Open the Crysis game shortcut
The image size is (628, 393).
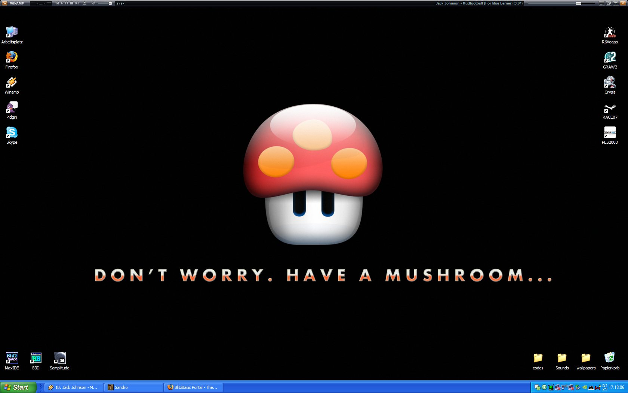click(610, 82)
